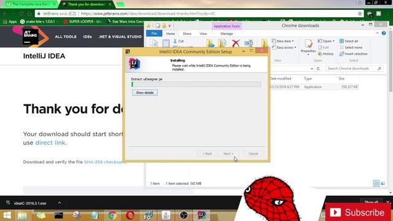The width and height of the screenshot is (393, 221).
Task: Collapse the Explorer ribbon chevron
Action: (x=378, y=33)
